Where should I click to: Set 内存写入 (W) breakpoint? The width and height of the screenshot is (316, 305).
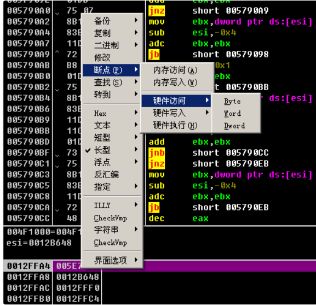tap(176, 83)
